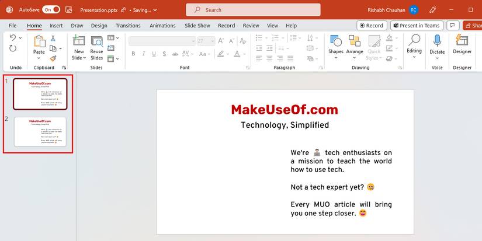Click the Arrange objects icon
The width and height of the screenshot is (482, 241).
[x=355, y=41]
